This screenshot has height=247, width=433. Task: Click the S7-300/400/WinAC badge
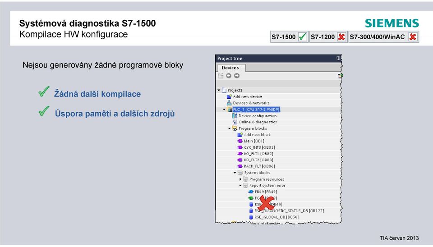pos(383,37)
